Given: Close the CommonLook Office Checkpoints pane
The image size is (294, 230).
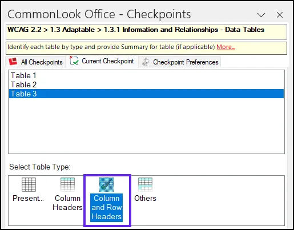Looking at the screenshot, I should click(x=280, y=15).
